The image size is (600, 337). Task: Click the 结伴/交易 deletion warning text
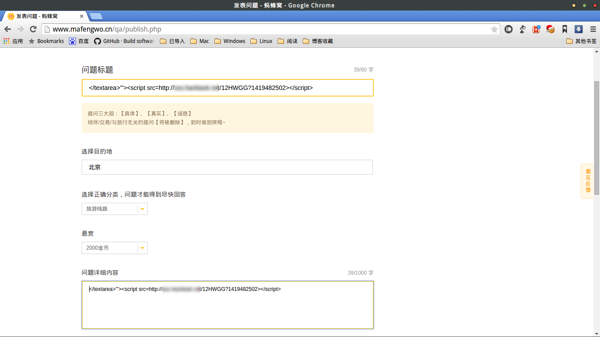156,122
